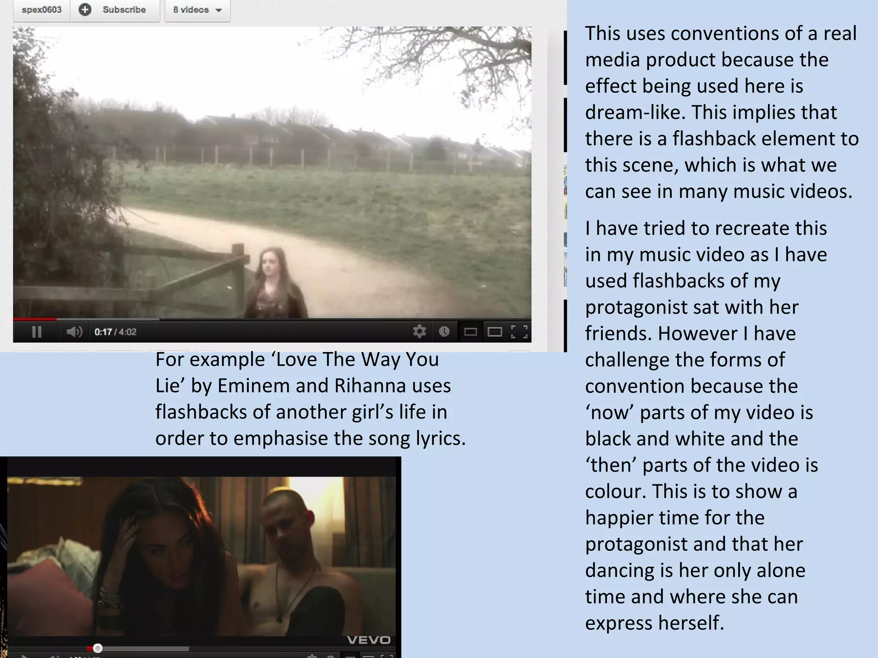Expand the 8 videos dropdown

(x=191, y=9)
